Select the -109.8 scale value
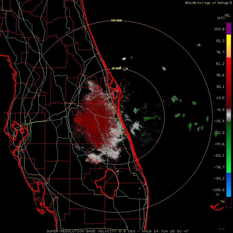The width and height of the screenshot is (233, 233). point(218,190)
